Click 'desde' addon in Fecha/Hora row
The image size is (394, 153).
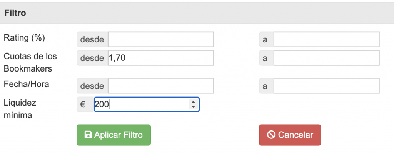pos(92,86)
